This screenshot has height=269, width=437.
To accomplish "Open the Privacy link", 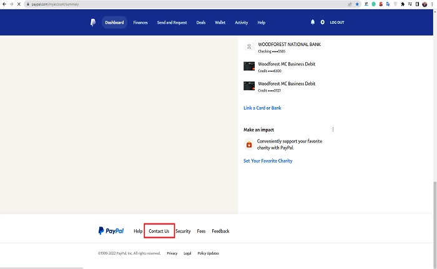I will coord(172,253).
